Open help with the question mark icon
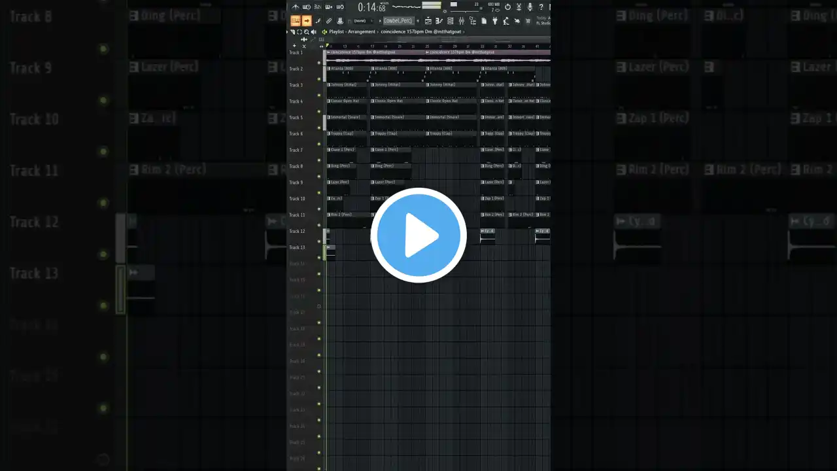 541,7
